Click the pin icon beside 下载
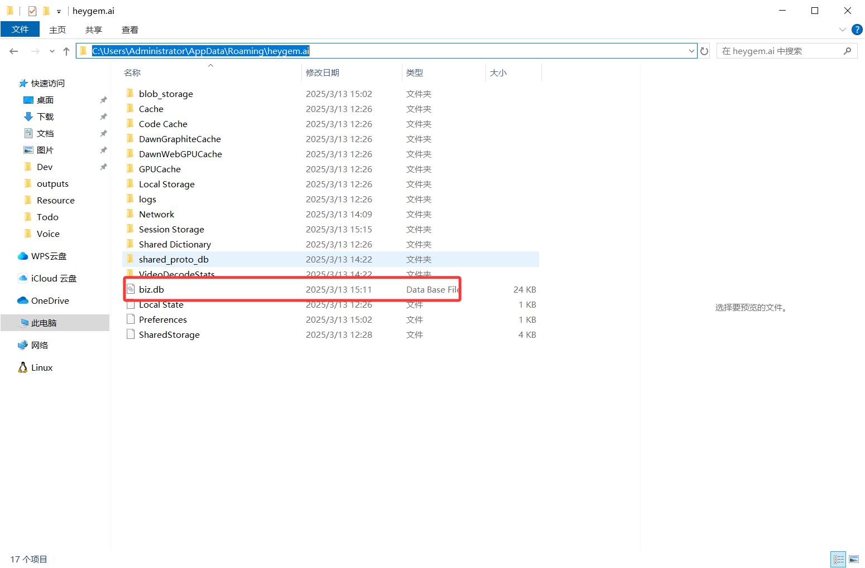Viewport: 865px width, 568px height. pyautogui.click(x=103, y=117)
